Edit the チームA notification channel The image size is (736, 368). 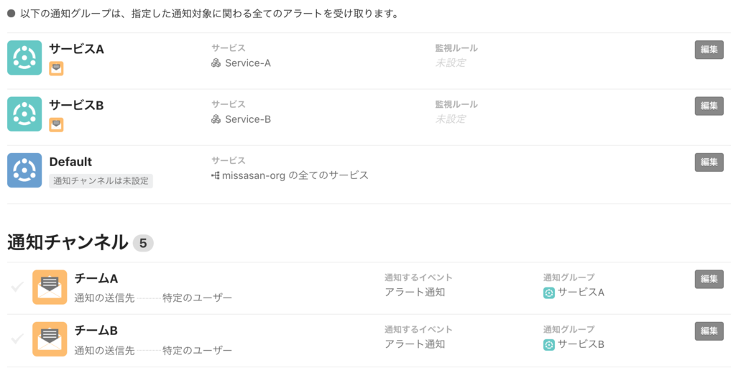click(709, 279)
